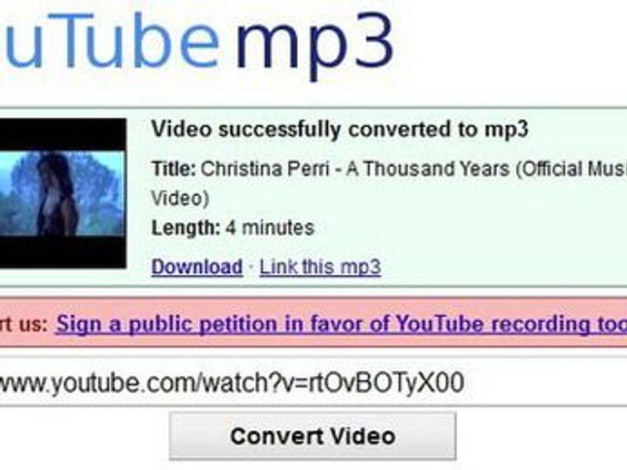Viewport: 627px width, 470px height.
Task: Click the bold 'Length:' label
Action: click(x=186, y=228)
